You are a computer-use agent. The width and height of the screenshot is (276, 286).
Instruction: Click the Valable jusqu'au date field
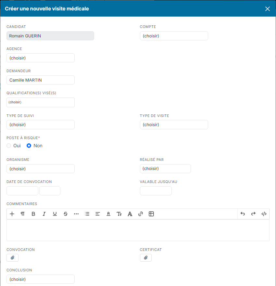tap(156, 191)
